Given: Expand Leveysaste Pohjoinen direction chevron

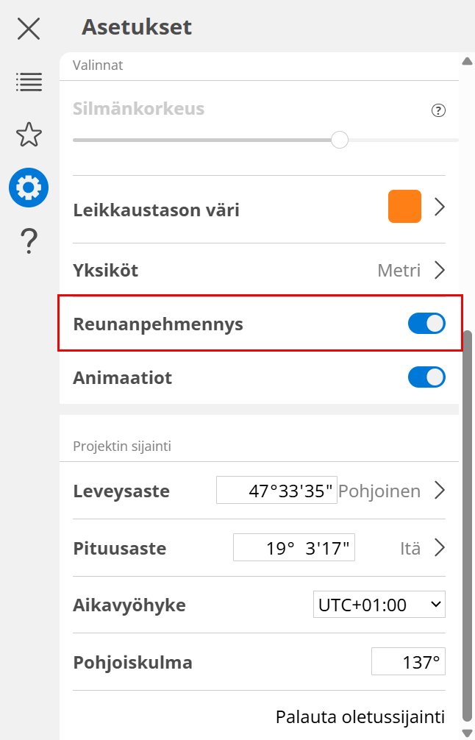Looking at the screenshot, I should click(440, 491).
